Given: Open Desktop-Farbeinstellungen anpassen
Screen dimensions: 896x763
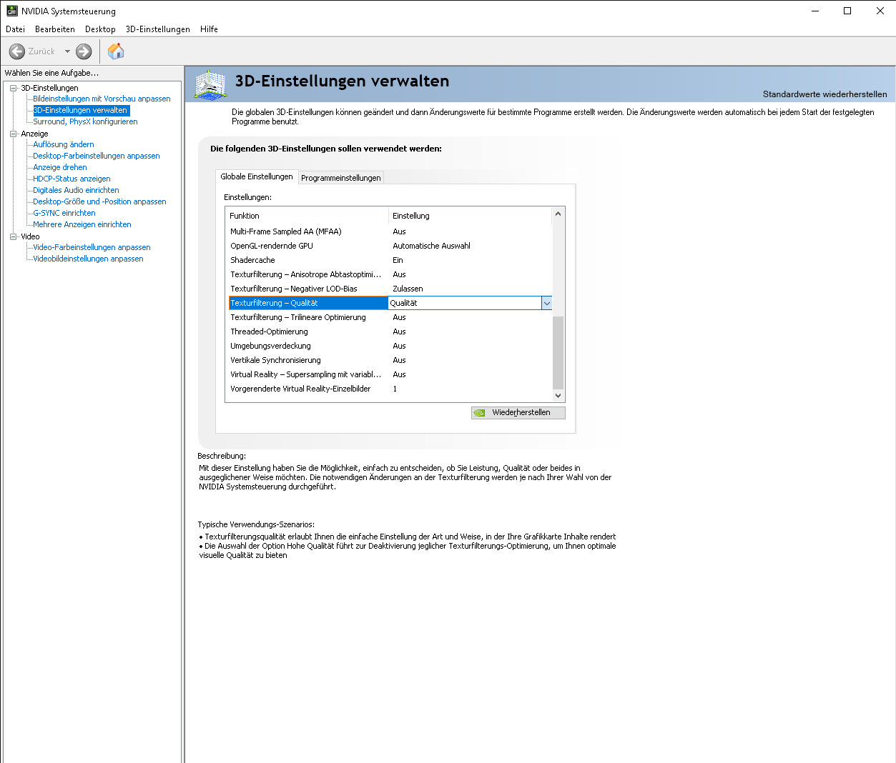Looking at the screenshot, I should [97, 156].
